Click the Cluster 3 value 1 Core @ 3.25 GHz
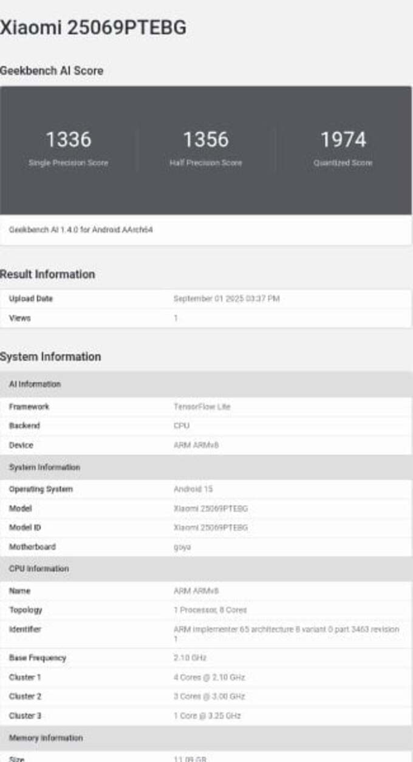The width and height of the screenshot is (413, 762). (x=207, y=716)
